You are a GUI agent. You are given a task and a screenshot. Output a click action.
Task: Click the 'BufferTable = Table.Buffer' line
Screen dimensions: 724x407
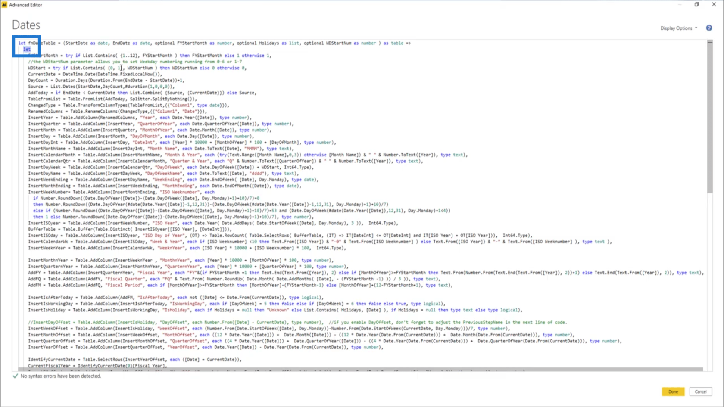pos(130,229)
